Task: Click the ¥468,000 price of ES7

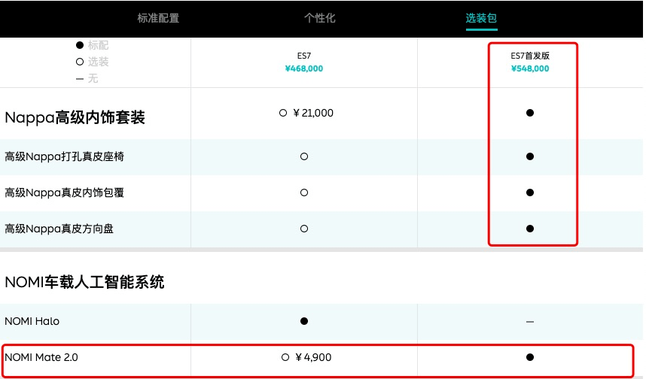Action: click(304, 68)
